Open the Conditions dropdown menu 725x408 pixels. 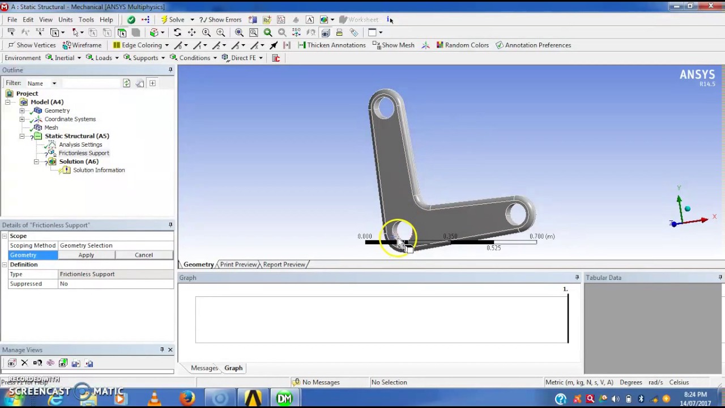click(194, 58)
